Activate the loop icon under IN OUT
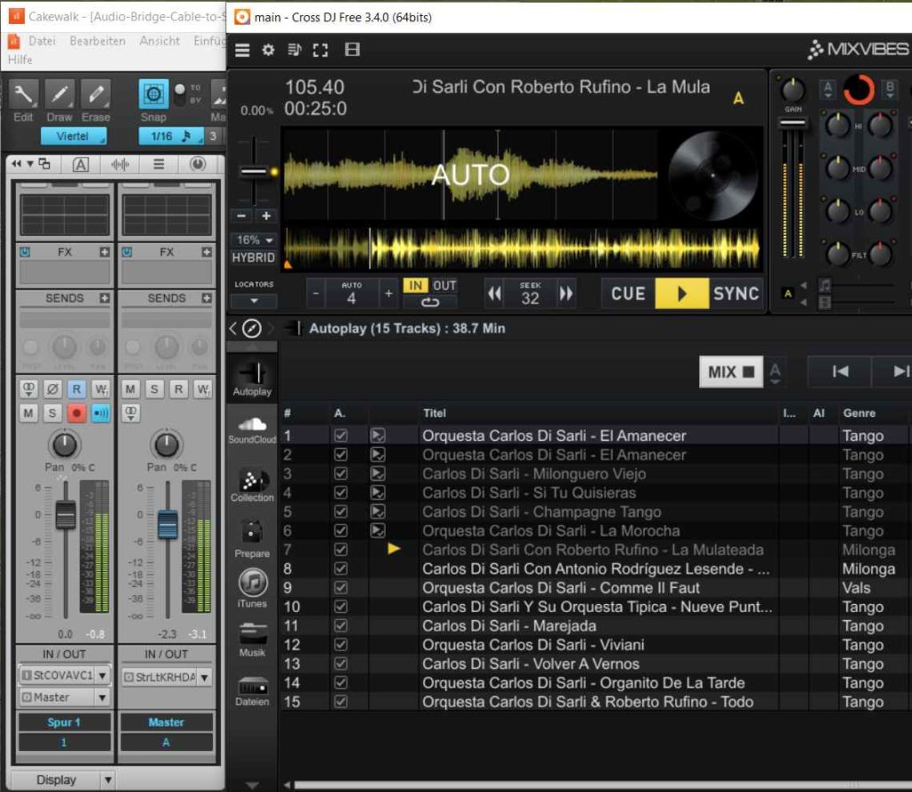The image size is (912, 792). click(x=430, y=302)
